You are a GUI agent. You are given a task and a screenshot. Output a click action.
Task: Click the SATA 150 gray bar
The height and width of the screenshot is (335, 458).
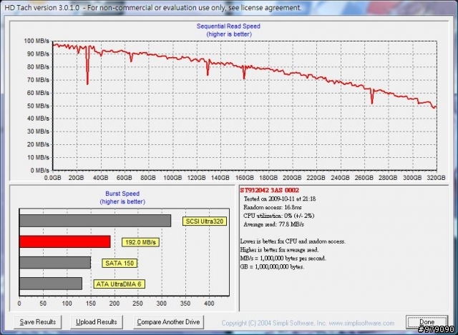pos(55,263)
